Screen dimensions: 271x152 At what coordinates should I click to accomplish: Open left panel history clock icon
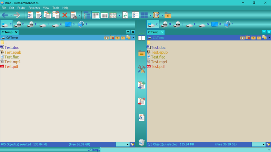[x=106, y=38]
